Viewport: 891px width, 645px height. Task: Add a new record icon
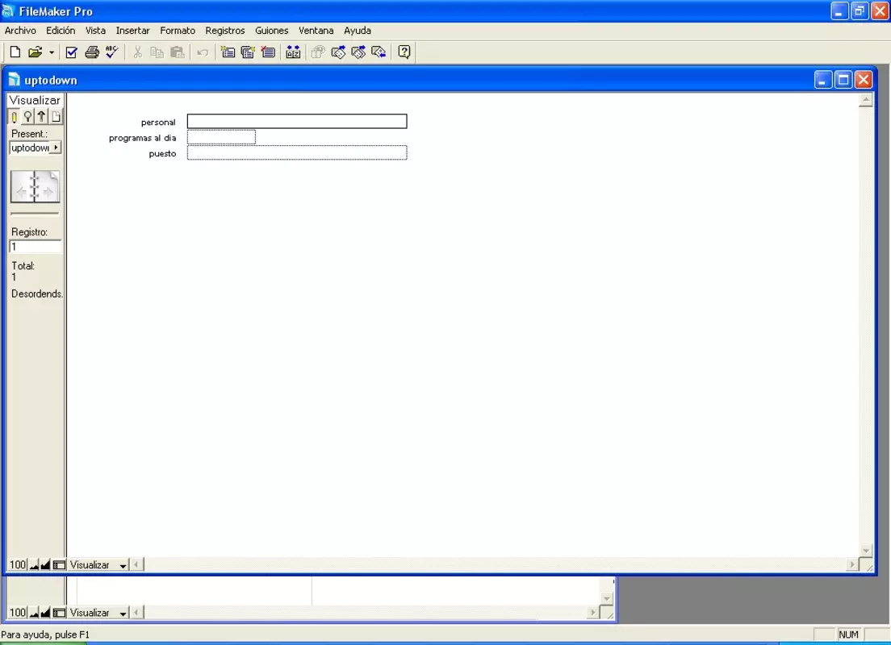click(228, 52)
